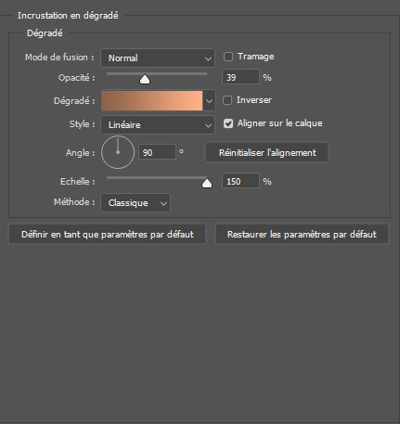The height and width of the screenshot is (424, 400).
Task: Click the Echelle value field showing 150
Action: pyautogui.click(x=240, y=181)
